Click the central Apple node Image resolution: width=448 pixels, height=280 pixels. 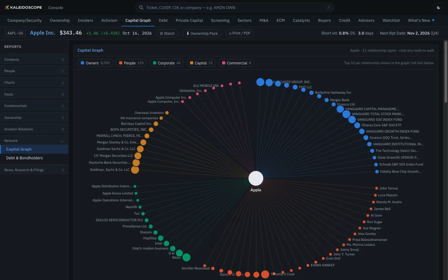point(256,178)
